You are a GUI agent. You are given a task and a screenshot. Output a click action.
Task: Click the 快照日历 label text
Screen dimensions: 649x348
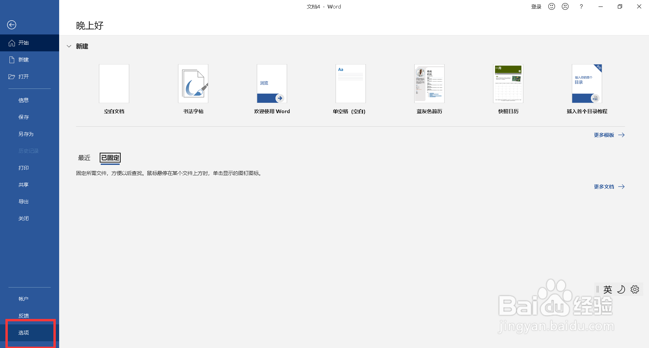(x=508, y=111)
